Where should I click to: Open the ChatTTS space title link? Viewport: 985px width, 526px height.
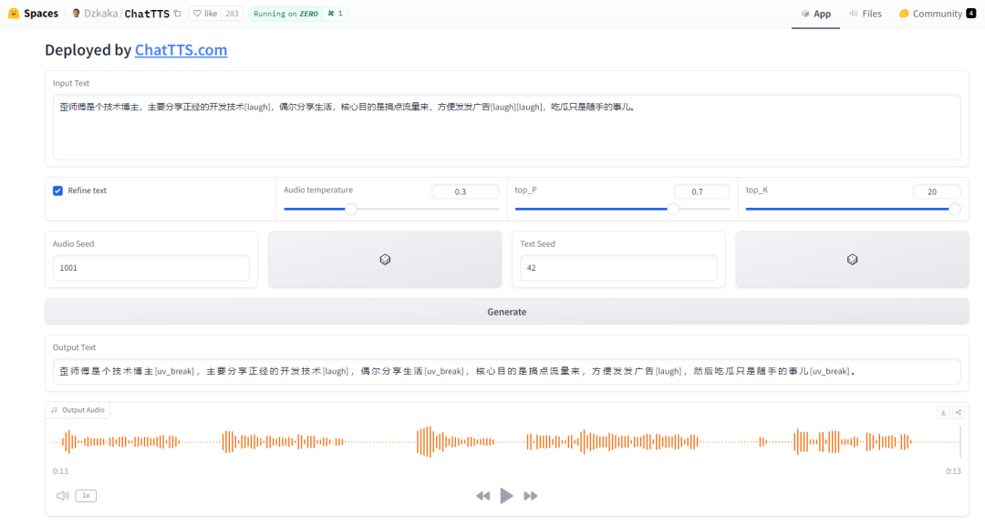point(147,13)
